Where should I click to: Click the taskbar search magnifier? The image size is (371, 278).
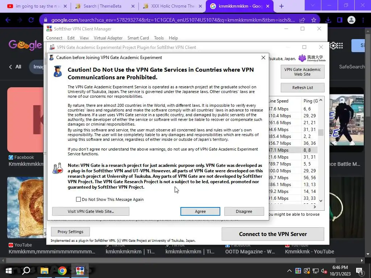tap(26, 271)
